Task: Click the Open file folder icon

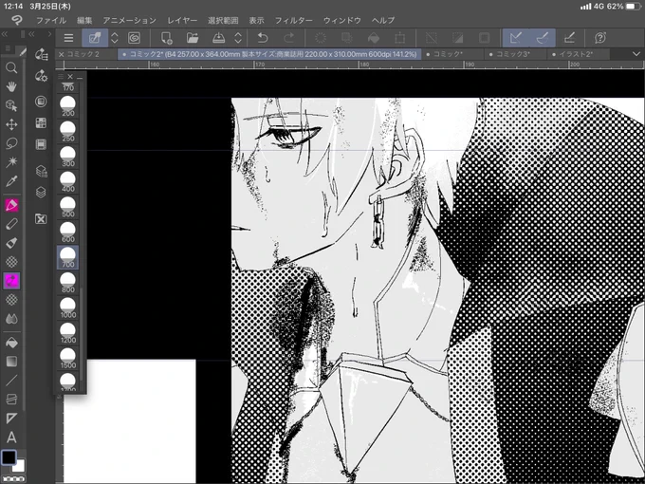Action: tap(193, 38)
